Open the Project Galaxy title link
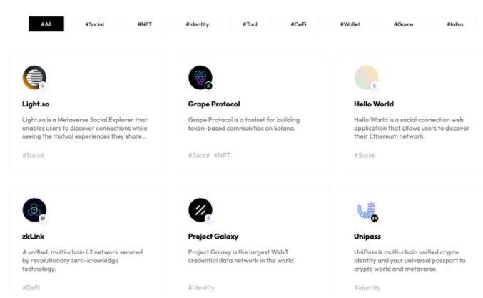The image size is (483, 298). (x=213, y=237)
